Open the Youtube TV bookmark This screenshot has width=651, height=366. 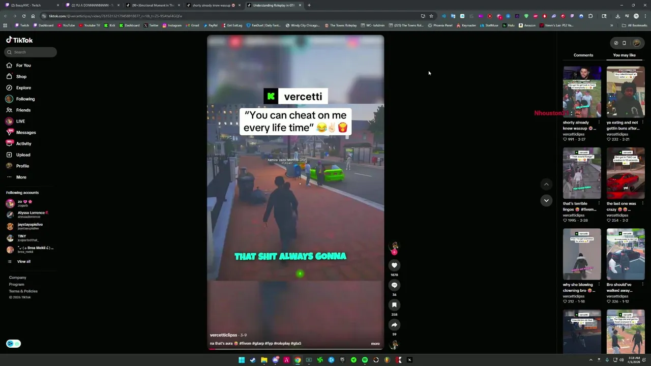pos(90,25)
